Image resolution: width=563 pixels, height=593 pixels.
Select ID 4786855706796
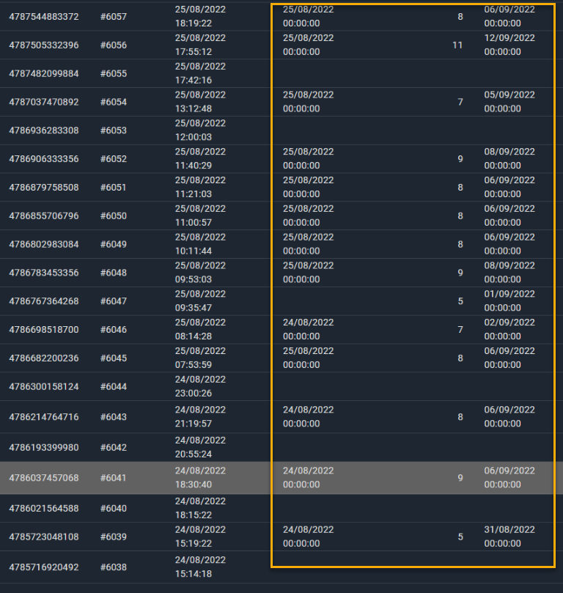(x=43, y=216)
